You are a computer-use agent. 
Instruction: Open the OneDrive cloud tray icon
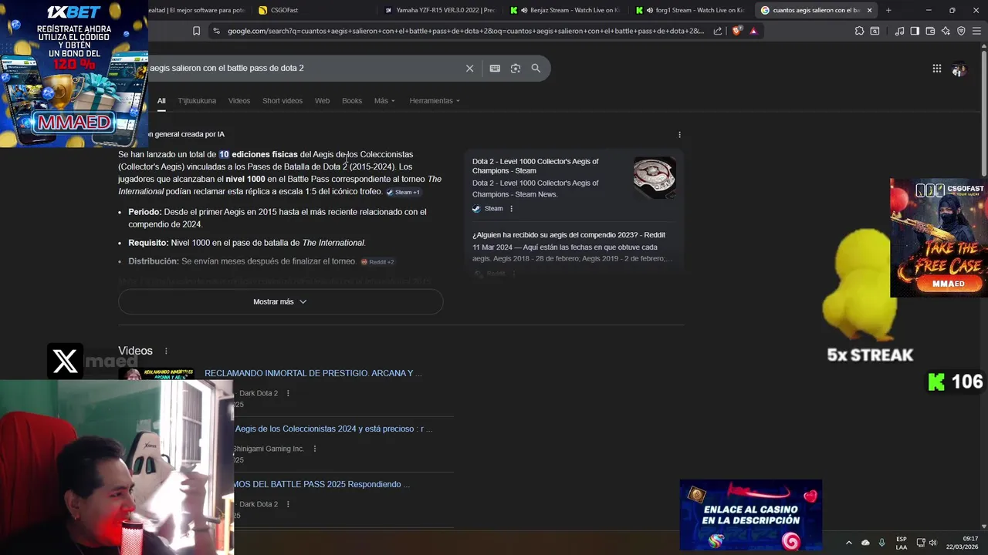[x=865, y=543]
